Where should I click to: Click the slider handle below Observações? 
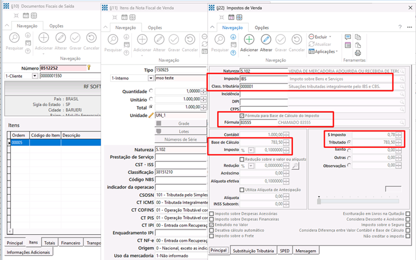(319, 201)
